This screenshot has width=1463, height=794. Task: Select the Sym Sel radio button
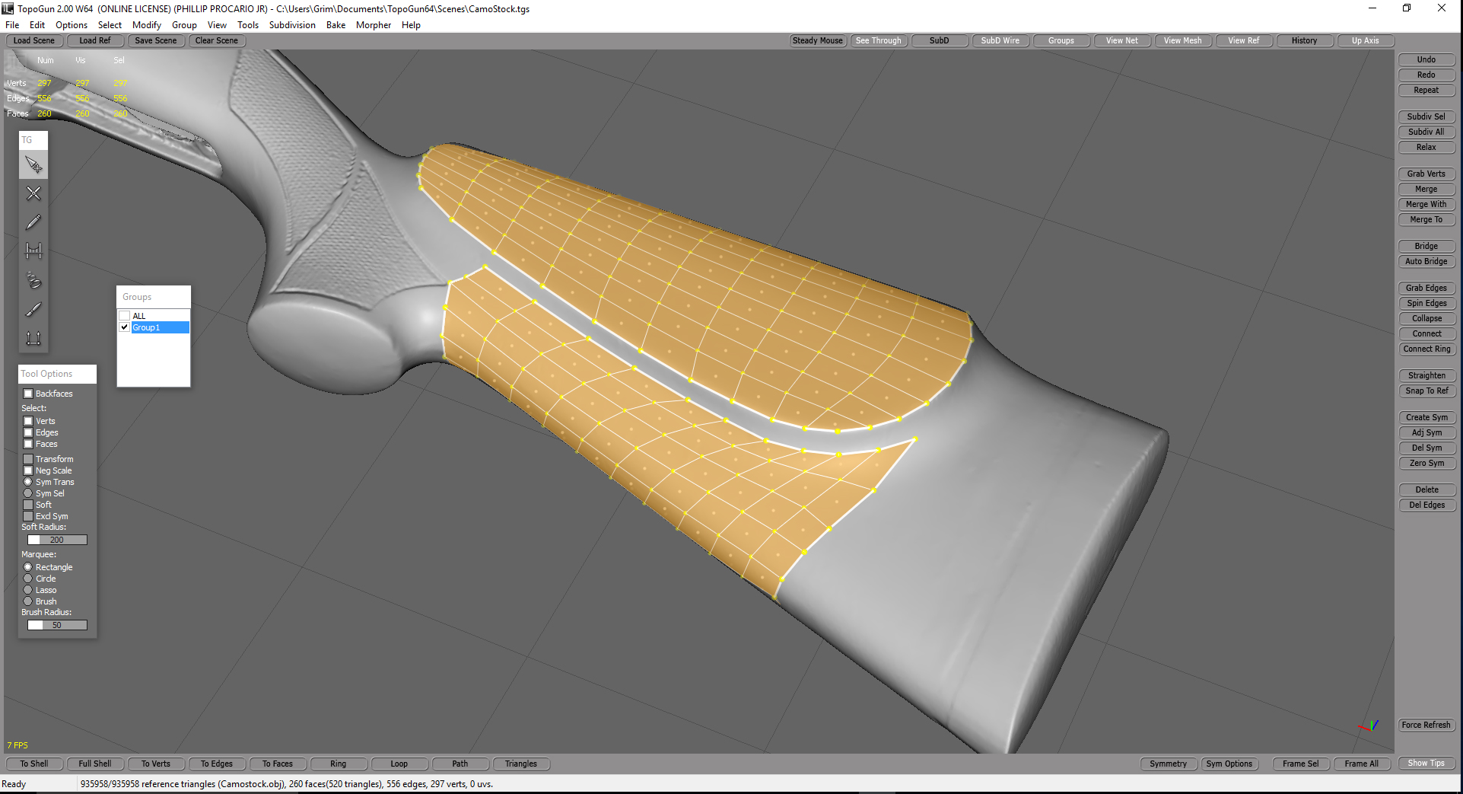(x=28, y=493)
